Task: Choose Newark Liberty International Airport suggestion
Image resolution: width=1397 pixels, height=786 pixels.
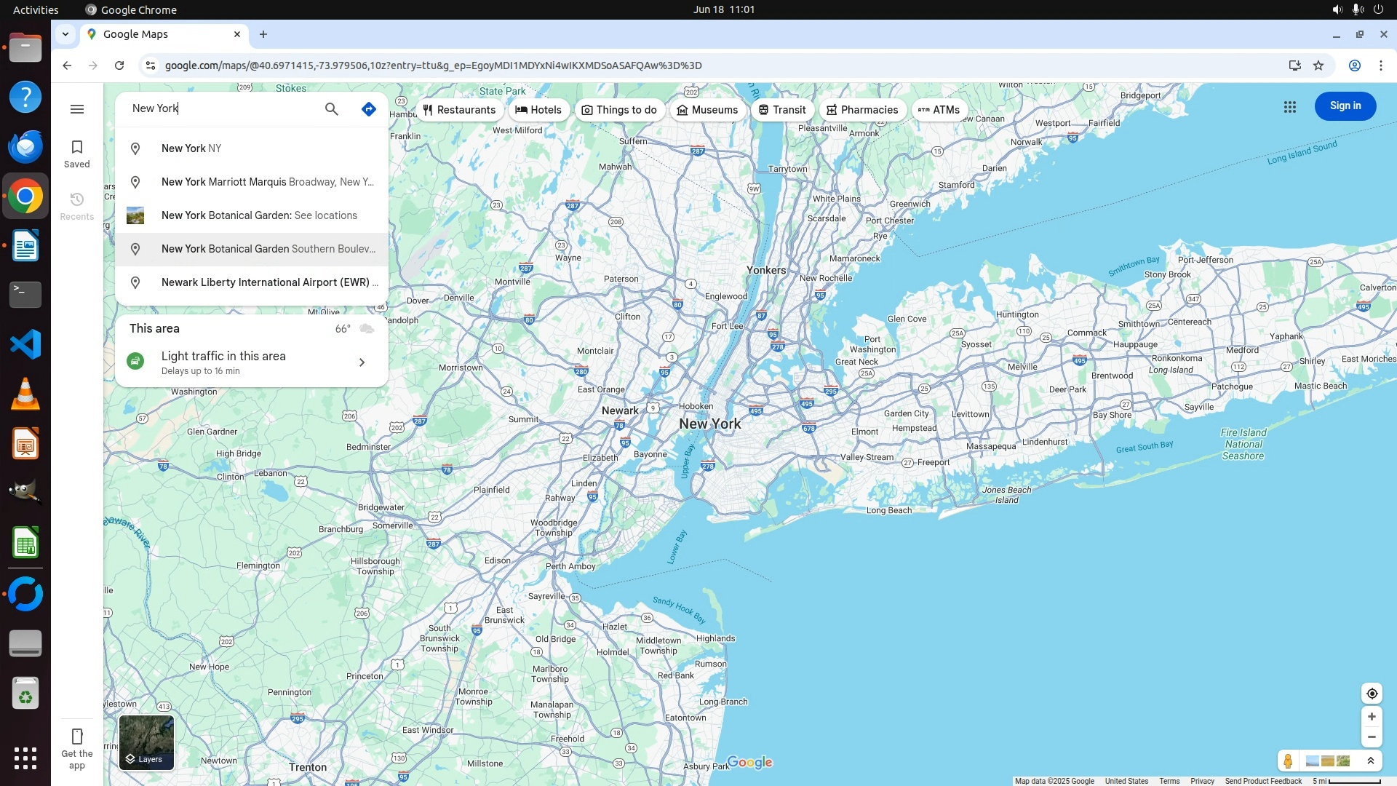Action: click(266, 282)
